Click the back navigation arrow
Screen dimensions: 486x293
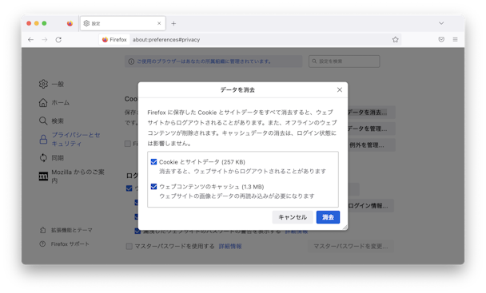tap(30, 40)
